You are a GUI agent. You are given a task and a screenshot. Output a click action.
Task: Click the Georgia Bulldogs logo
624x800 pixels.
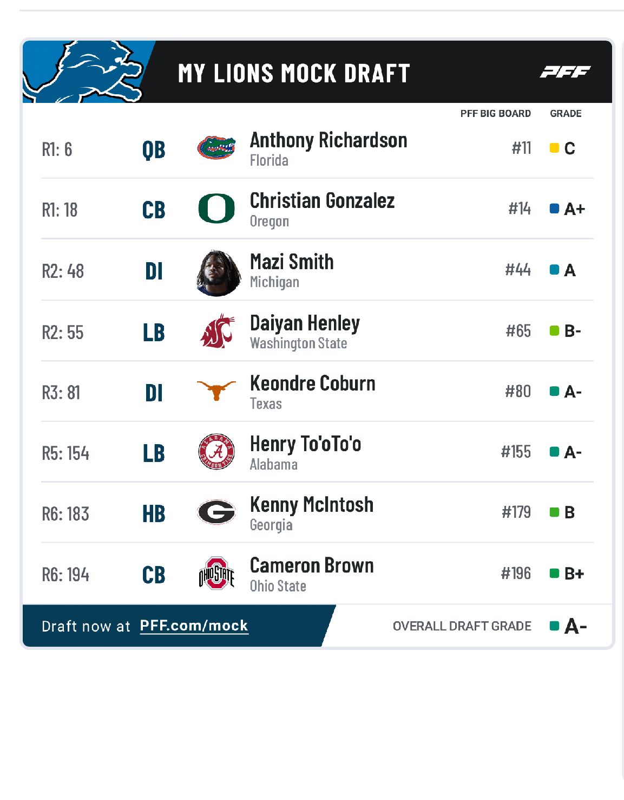[x=216, y=512]
